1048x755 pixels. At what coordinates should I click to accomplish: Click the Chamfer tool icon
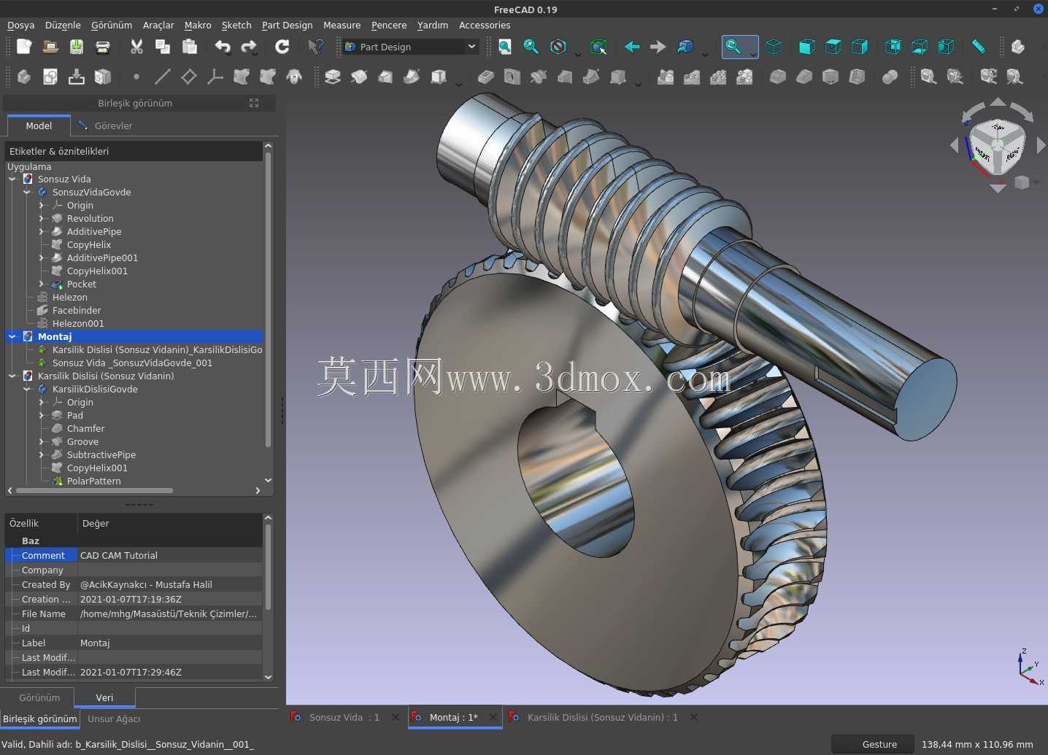click(x=804, y=77)
